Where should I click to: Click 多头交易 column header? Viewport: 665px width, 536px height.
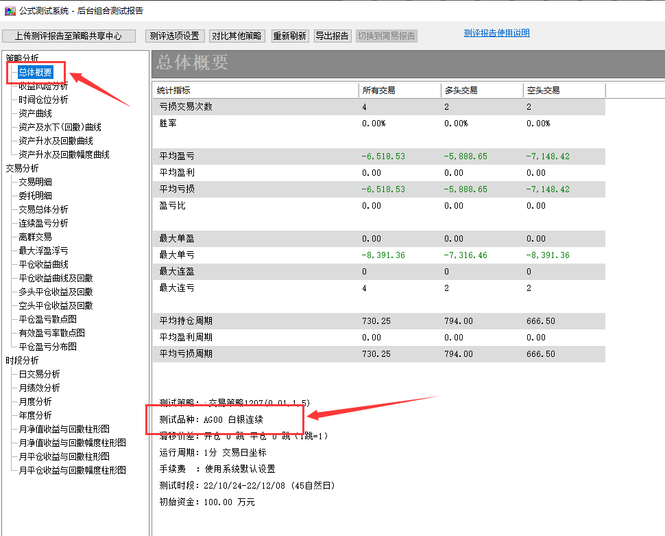point(482,91)
